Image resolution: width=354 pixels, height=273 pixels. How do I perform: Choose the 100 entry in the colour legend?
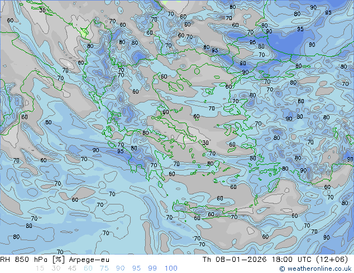click(x=171, y=269)
